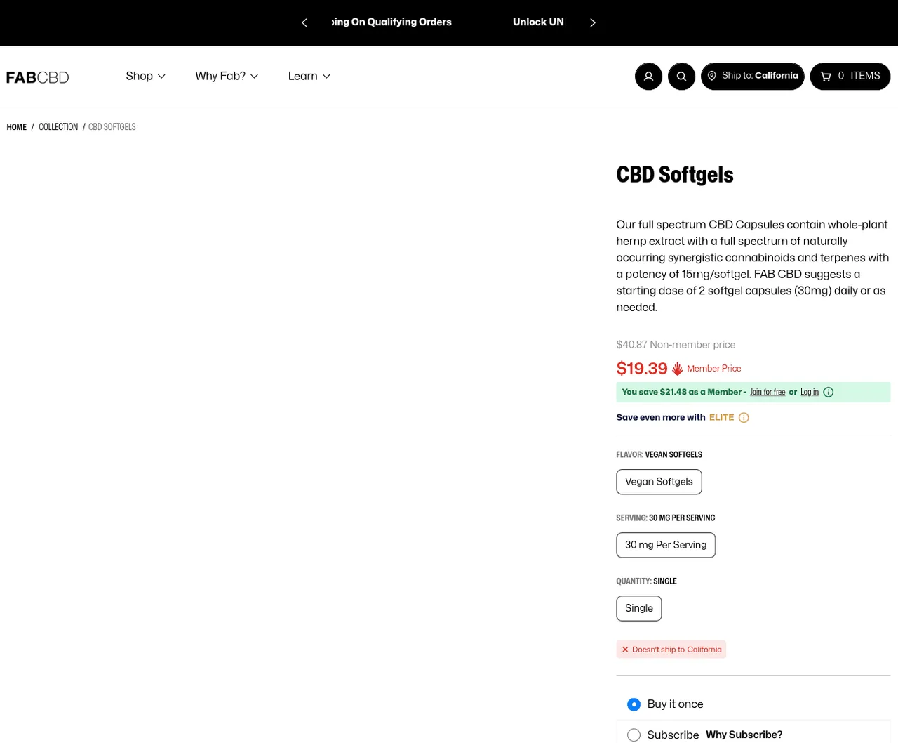
Task: Advance to next announcement banner arrow
Action: (593, 22)
